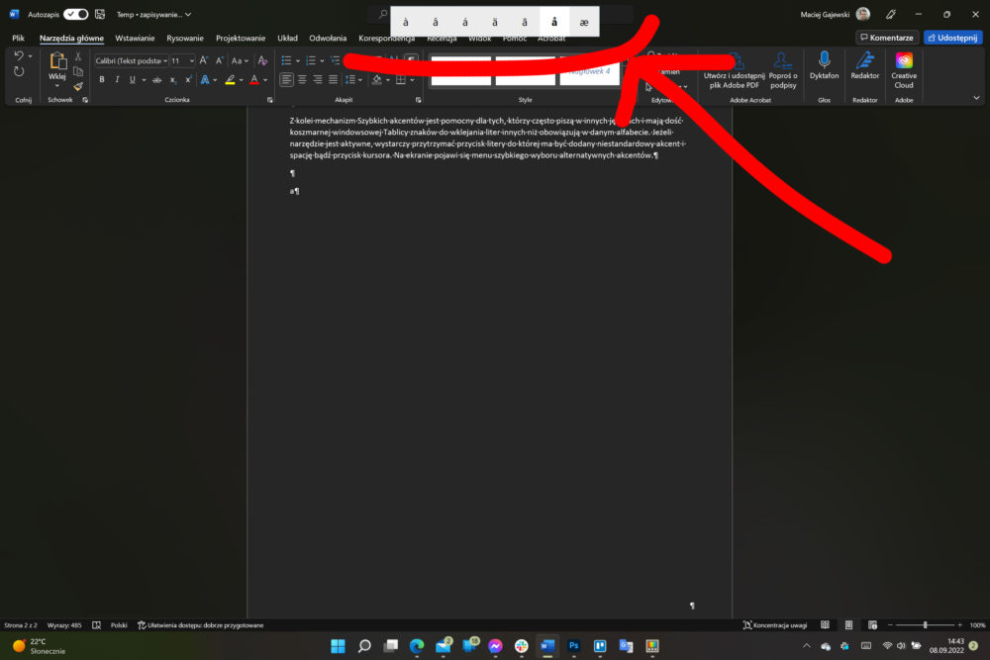Apply blue text effects A icon
This screenshot has height=660, width=990.
tap(205, 79)
